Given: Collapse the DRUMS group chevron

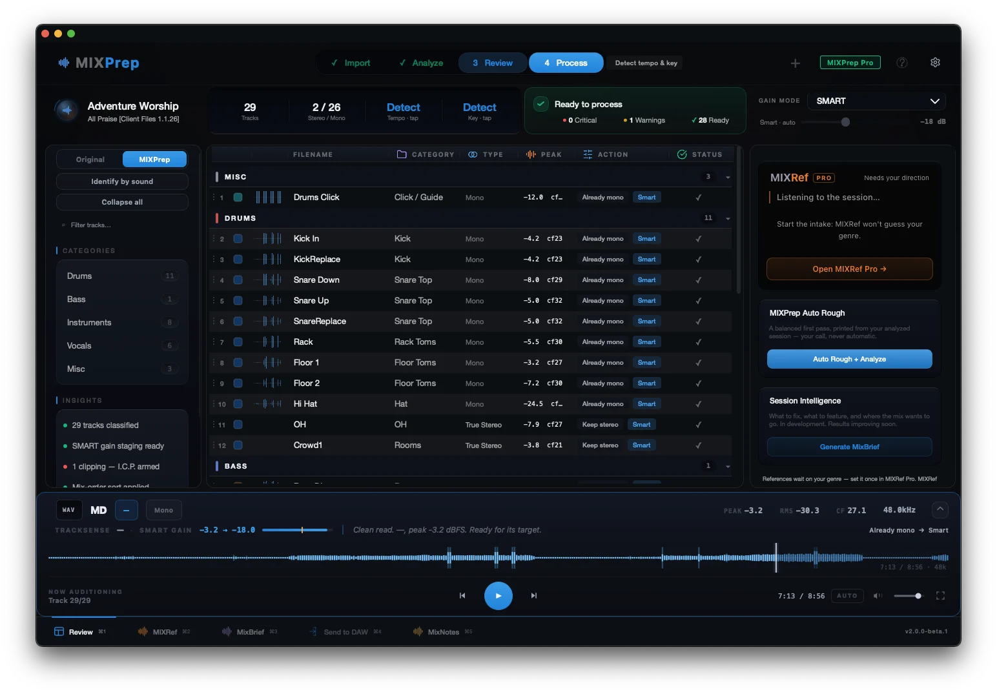Looking at the screenshot, I should [728, 219].
